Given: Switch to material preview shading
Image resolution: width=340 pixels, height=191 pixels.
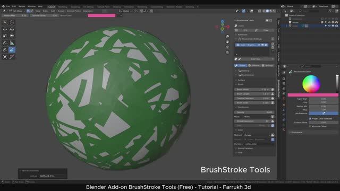Looking at the screenshot, I should tap(270, 11).
